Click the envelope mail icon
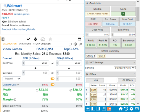148x112 pixels. [x=137, y=109]
